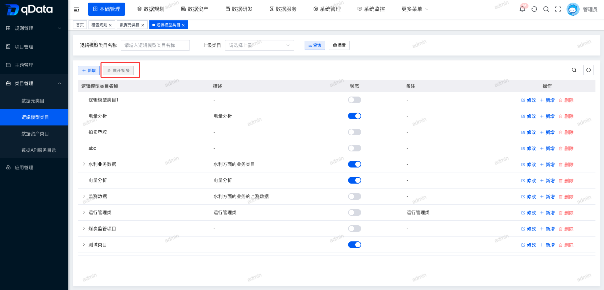The width and height of the screenshot is (604, 290).
Task: Open 项目管理 in sidebar
Action: coord(34,47)
